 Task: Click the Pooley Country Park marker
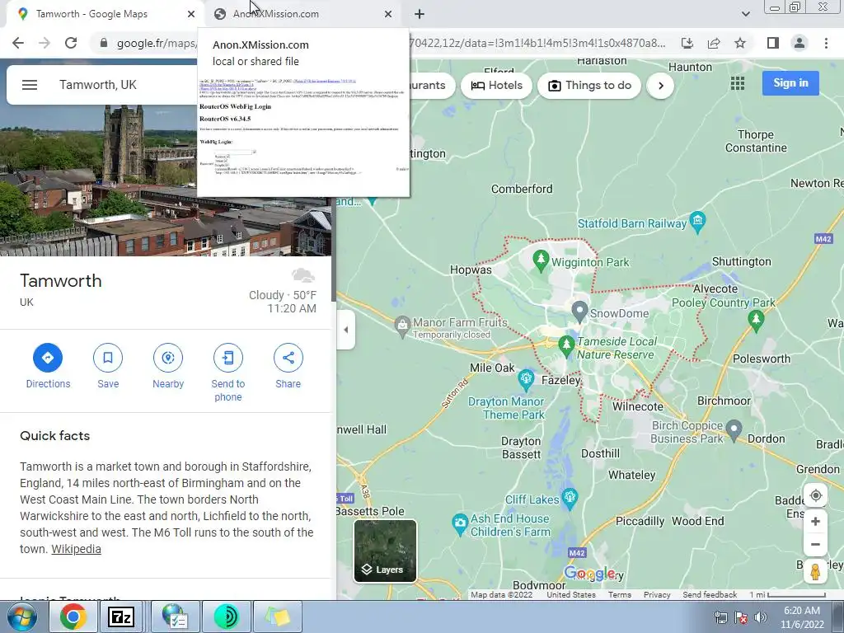[756, 320]
